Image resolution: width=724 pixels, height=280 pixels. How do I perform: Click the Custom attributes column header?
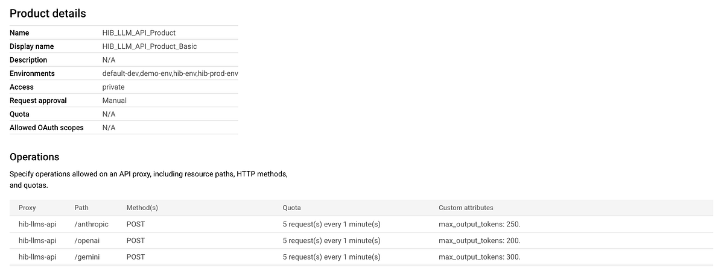click(466, 208)
